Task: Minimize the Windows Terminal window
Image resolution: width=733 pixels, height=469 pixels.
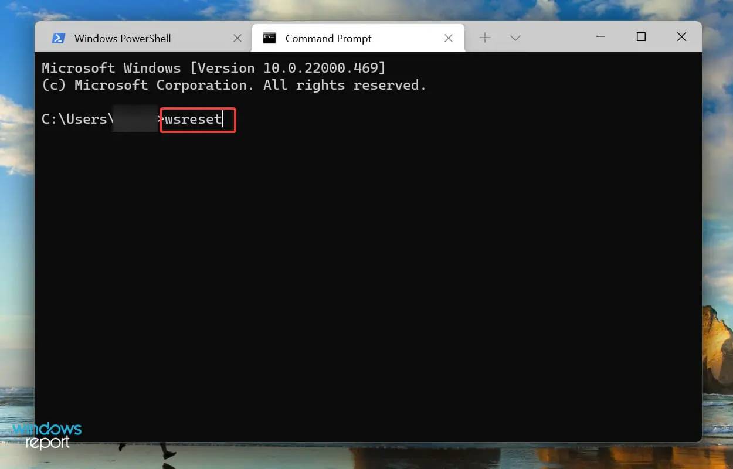Action: pos(600,37)
